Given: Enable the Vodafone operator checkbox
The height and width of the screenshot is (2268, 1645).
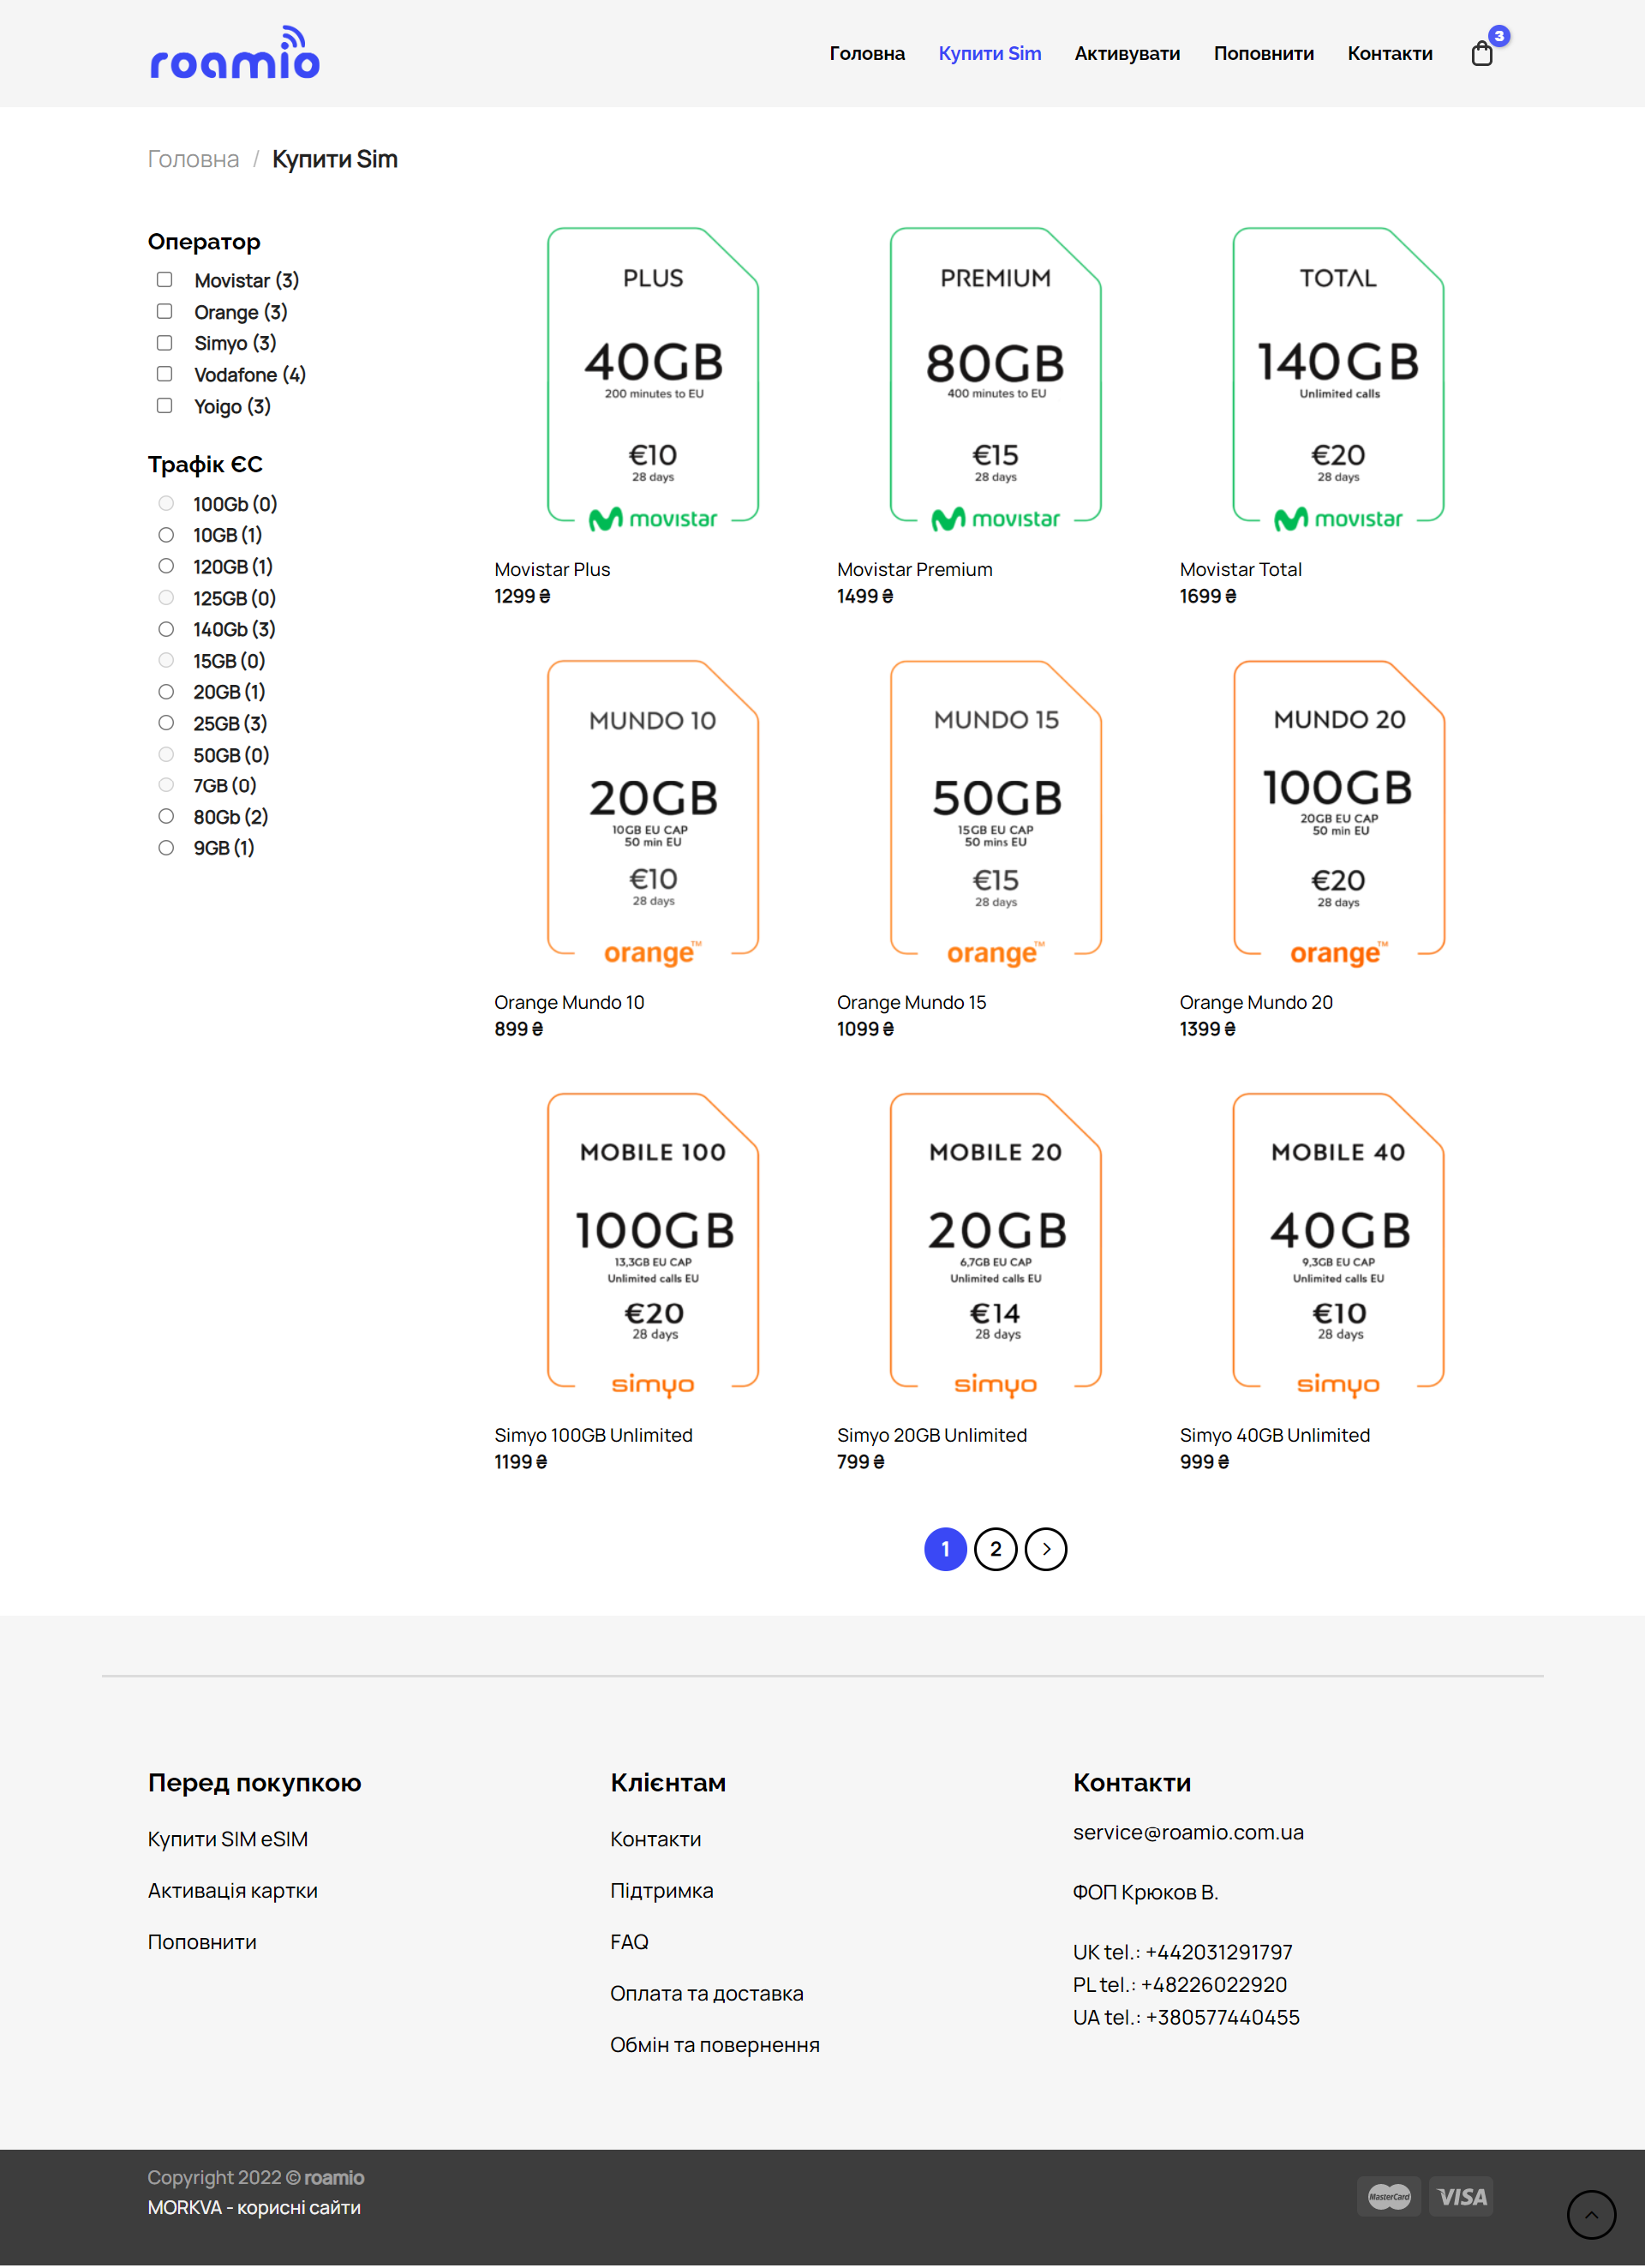Looking at the screenshot, I should [x=164, y=374].
